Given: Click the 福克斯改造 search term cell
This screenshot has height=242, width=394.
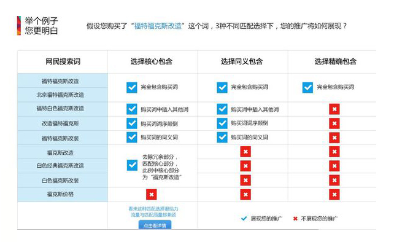Looking at the screenshot, I should tap(63, 152).
